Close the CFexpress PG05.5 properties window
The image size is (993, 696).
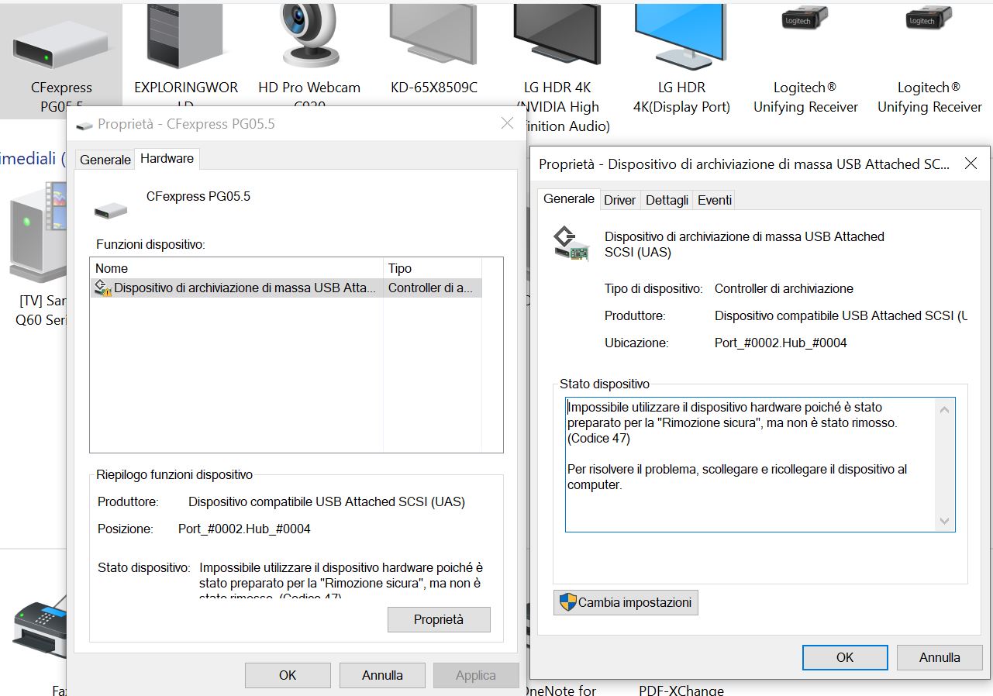tap(507, 123)
